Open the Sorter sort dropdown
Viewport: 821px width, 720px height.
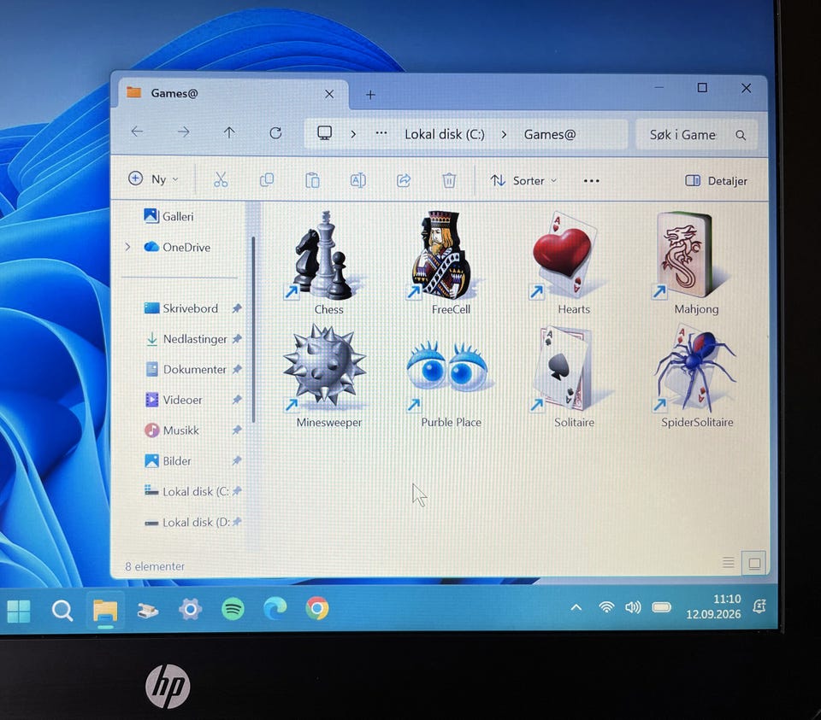pyautogui.click(x=523, y=181)
